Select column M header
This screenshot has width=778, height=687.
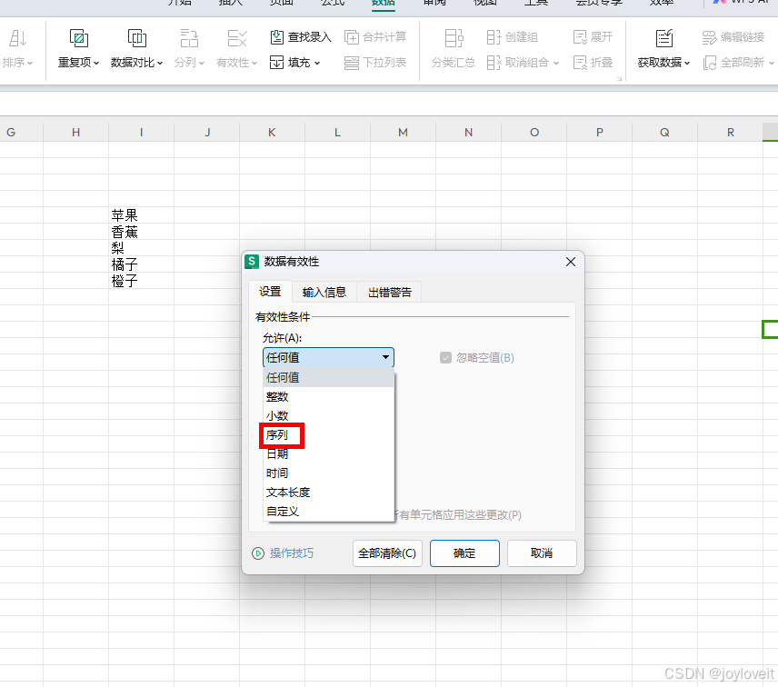click(403, 132)
